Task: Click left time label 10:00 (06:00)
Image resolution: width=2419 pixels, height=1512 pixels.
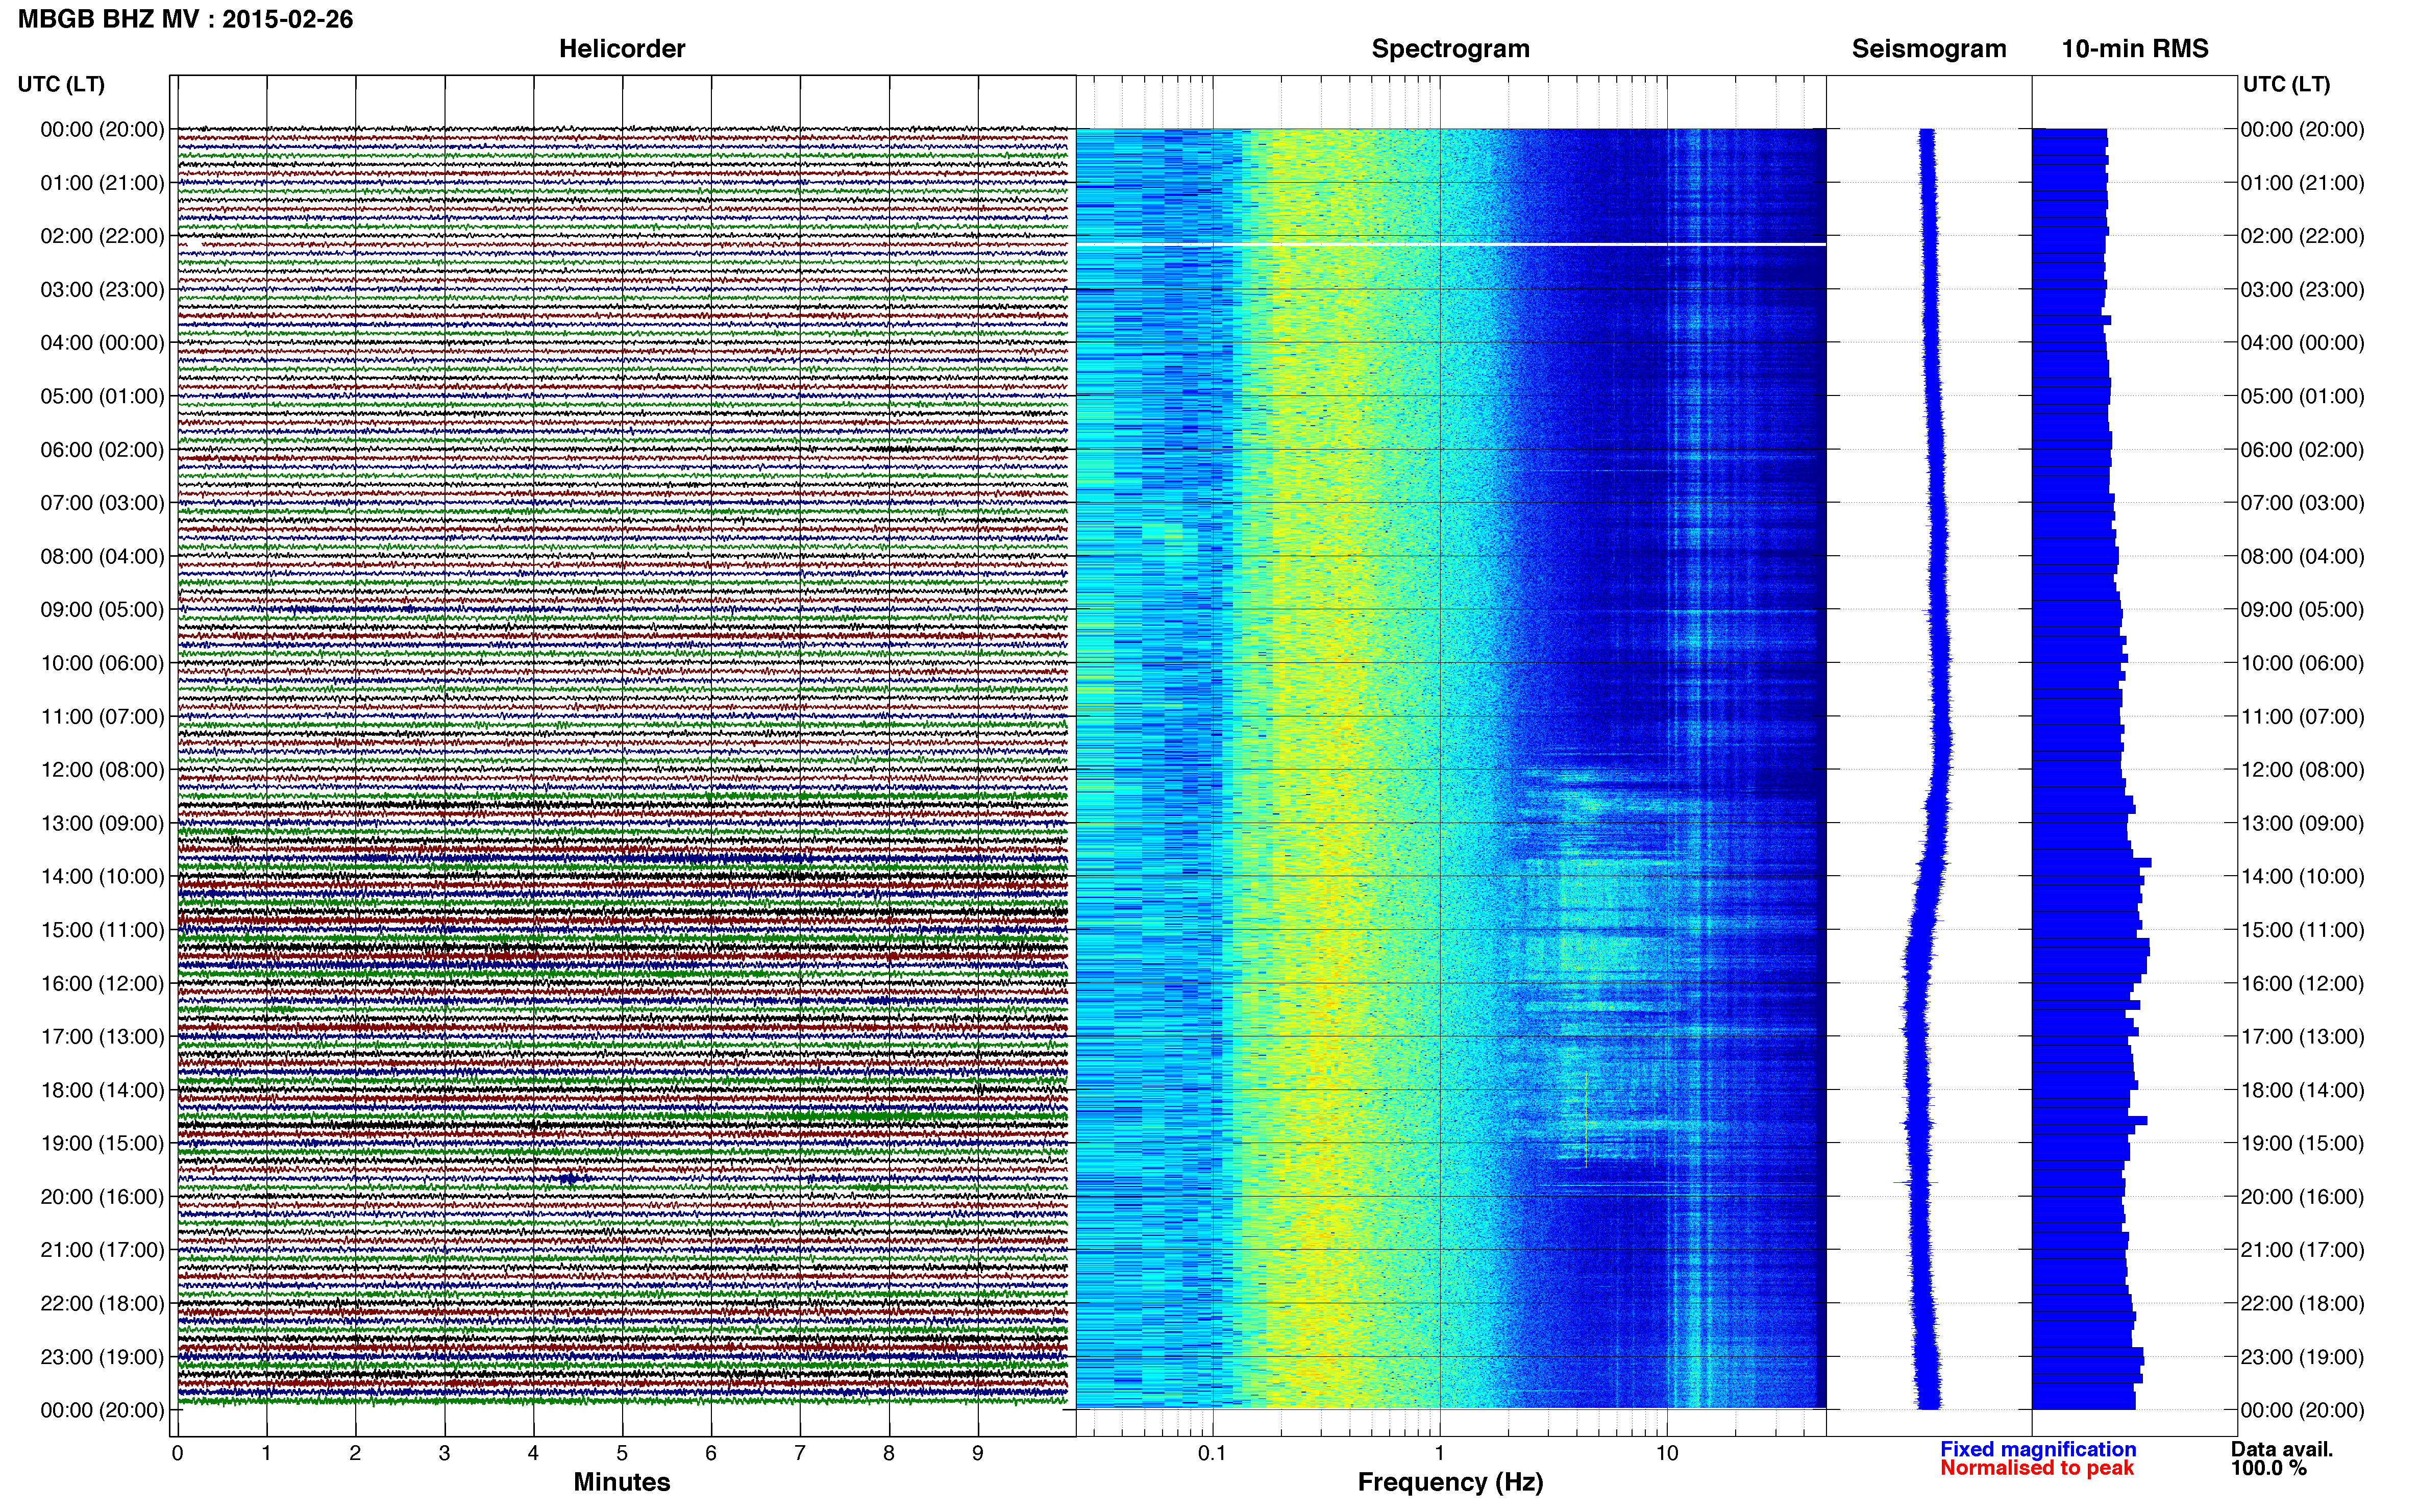Action: pyautogui.click(x=102, y=663)
